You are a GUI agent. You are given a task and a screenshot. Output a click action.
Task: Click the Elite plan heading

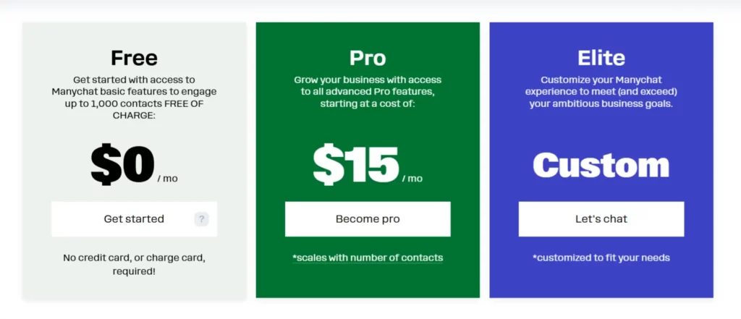601,57
